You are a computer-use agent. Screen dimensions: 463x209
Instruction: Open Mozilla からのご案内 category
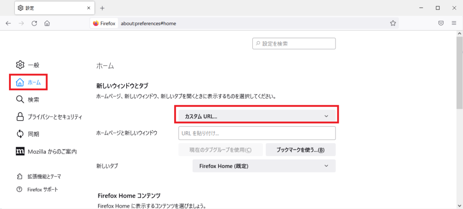click(x=47, y=152)
